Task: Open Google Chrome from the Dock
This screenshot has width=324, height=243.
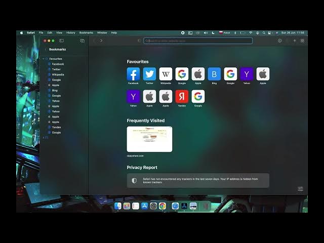Action: tap(163, 206)
